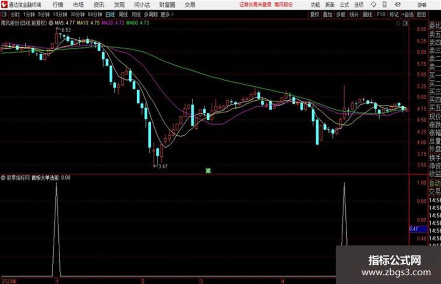The height and width of the screenshot is (284, 441).
Task: Open the 版面 menu
Action: 330,5
